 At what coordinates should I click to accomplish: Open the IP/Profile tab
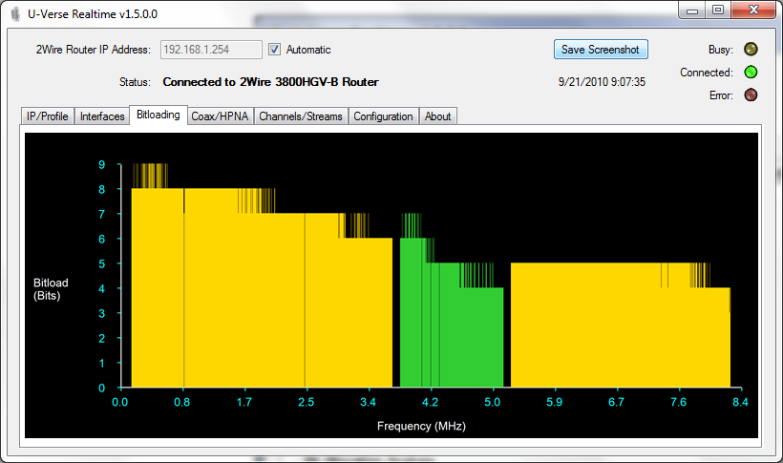(48, 116)
